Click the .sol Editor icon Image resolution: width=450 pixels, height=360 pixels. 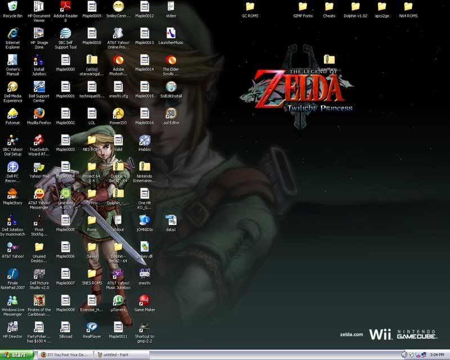(171, 113)
